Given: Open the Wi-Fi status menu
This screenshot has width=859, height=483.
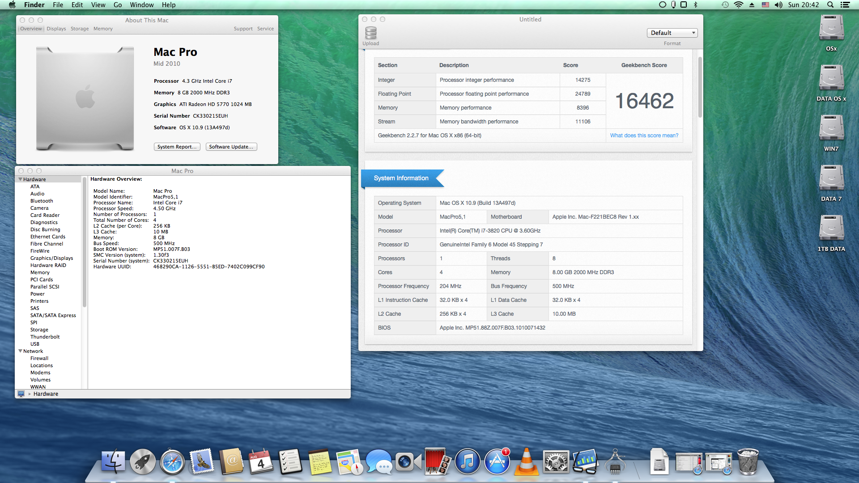Looking at the screenshot, I should pos(738,5).
